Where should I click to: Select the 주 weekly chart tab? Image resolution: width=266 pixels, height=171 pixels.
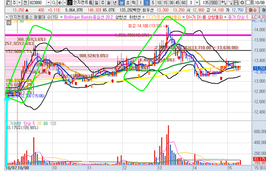click(x=102, y=3)
